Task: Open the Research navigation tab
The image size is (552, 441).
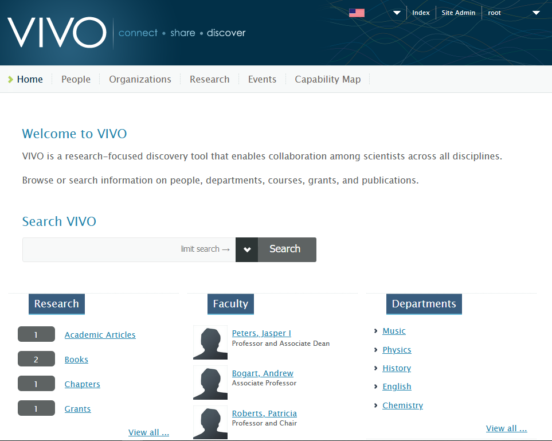Action: [x=210, y=79]
